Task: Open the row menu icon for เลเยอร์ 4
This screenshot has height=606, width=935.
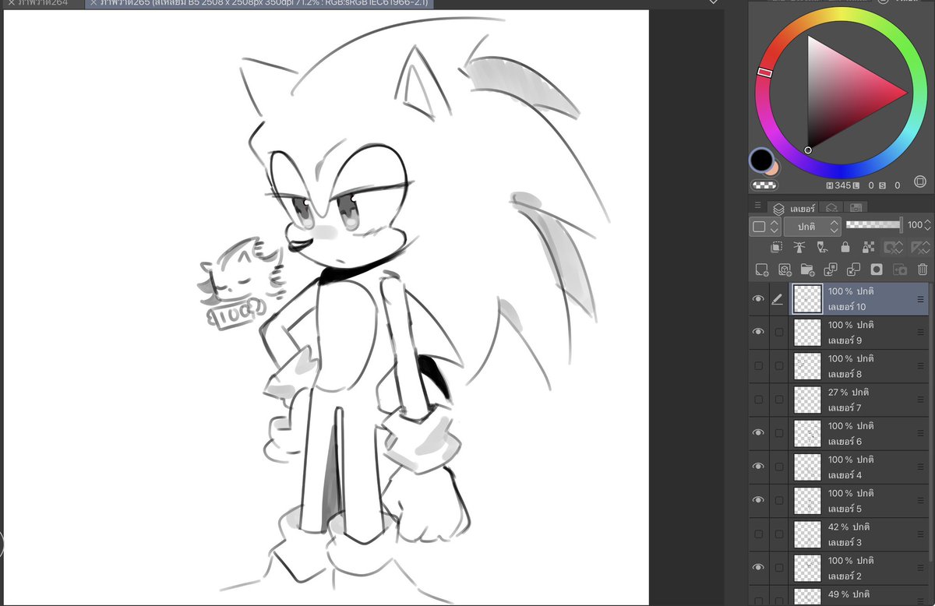Action: (920, 467)
